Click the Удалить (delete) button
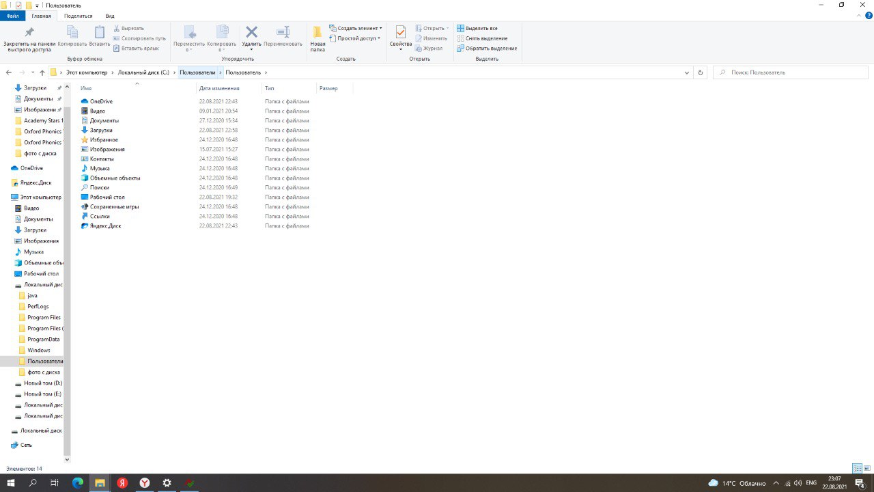 tap(251, 38)
